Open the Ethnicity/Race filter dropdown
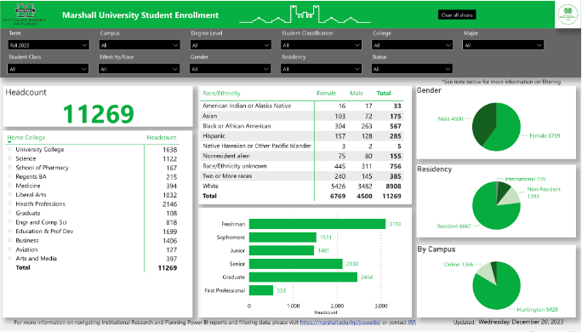 [x=140, y=69]
